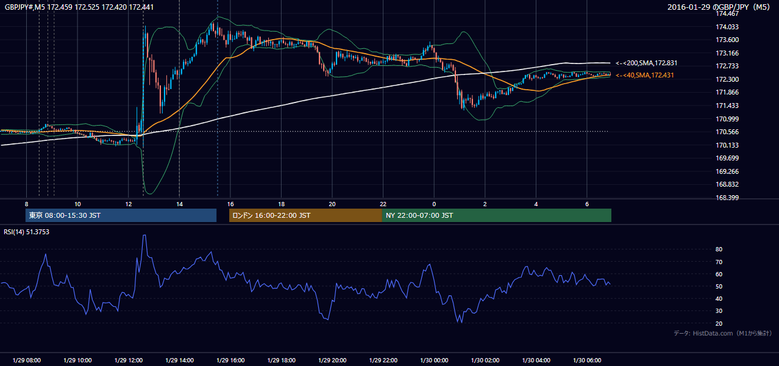Click RSI scale value 70

point(719,262)
